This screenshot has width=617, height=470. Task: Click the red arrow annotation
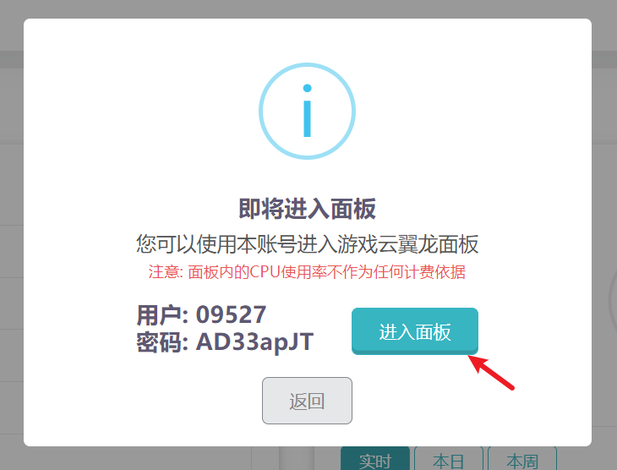point(491,373)
